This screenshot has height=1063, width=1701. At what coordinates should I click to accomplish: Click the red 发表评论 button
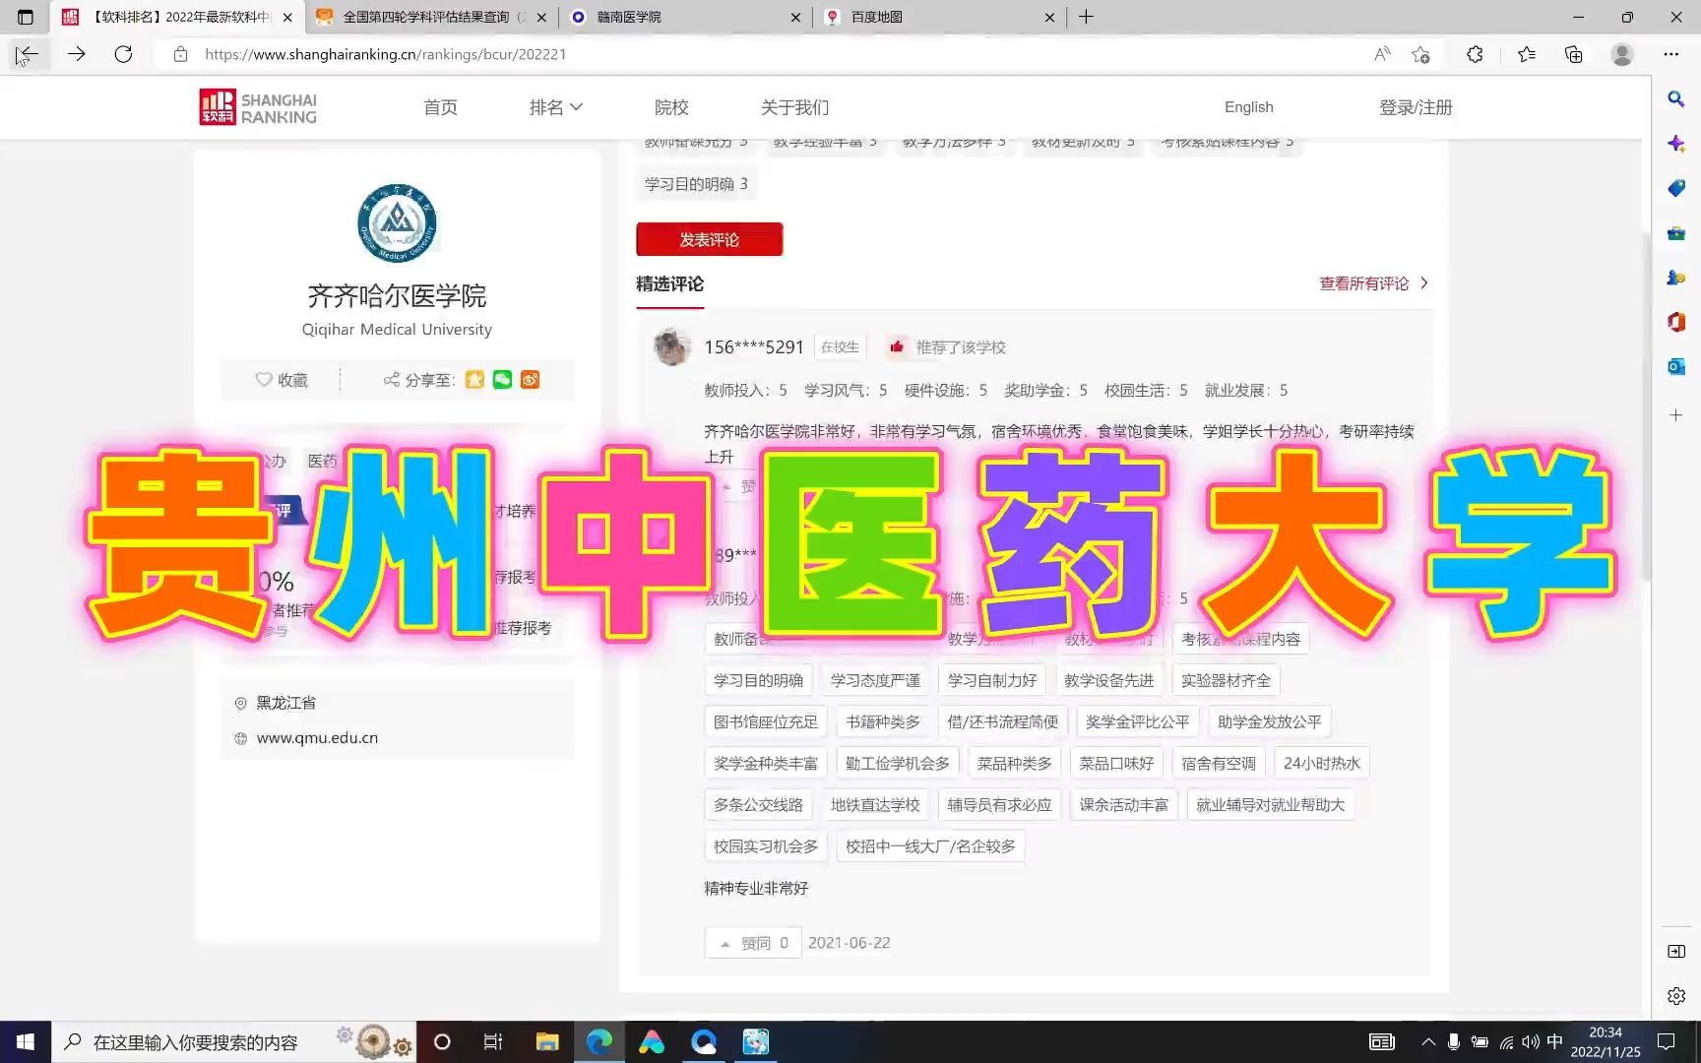[x=709, y=239]
